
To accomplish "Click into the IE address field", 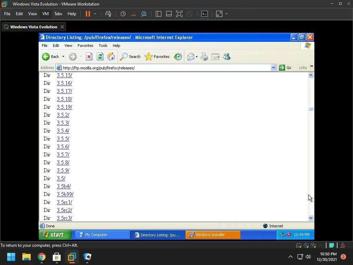I will [163, 68].
